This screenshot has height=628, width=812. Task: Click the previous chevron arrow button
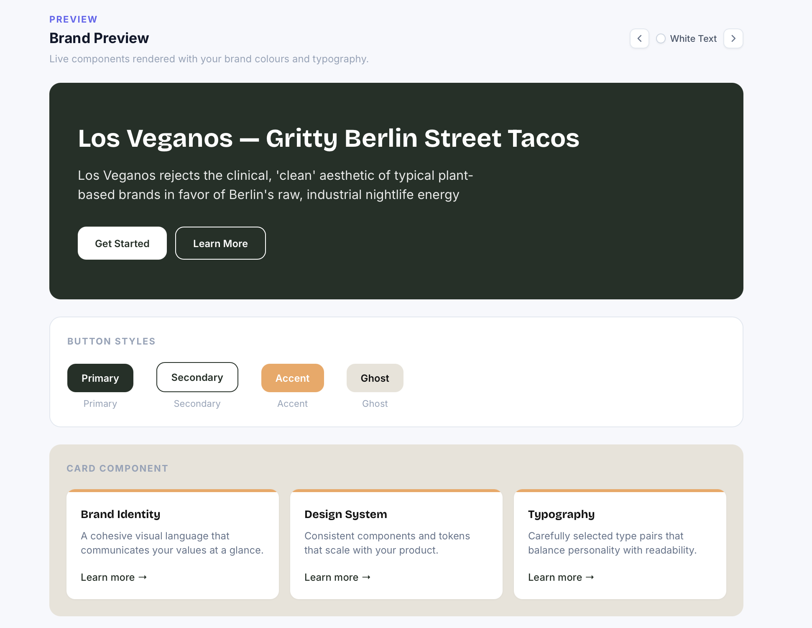coord(639,38)
